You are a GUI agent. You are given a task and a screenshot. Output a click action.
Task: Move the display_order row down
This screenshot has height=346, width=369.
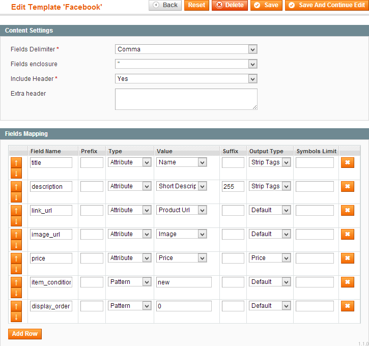(16, 318)
